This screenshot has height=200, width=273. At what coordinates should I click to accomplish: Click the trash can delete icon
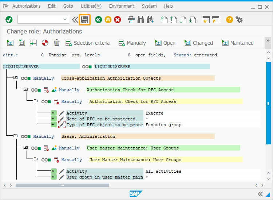click(56, 43)
